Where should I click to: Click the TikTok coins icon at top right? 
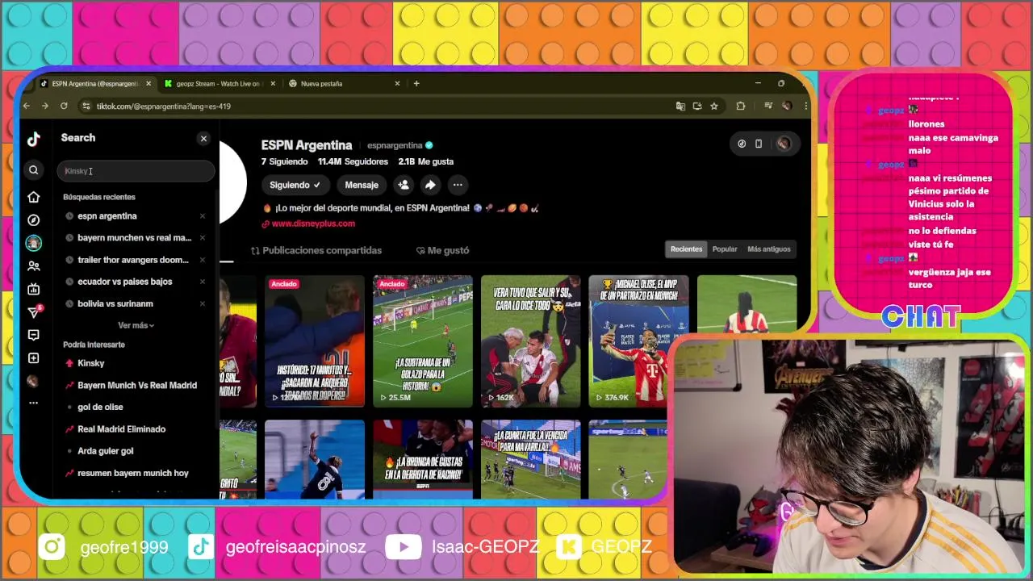coord(742,144)
